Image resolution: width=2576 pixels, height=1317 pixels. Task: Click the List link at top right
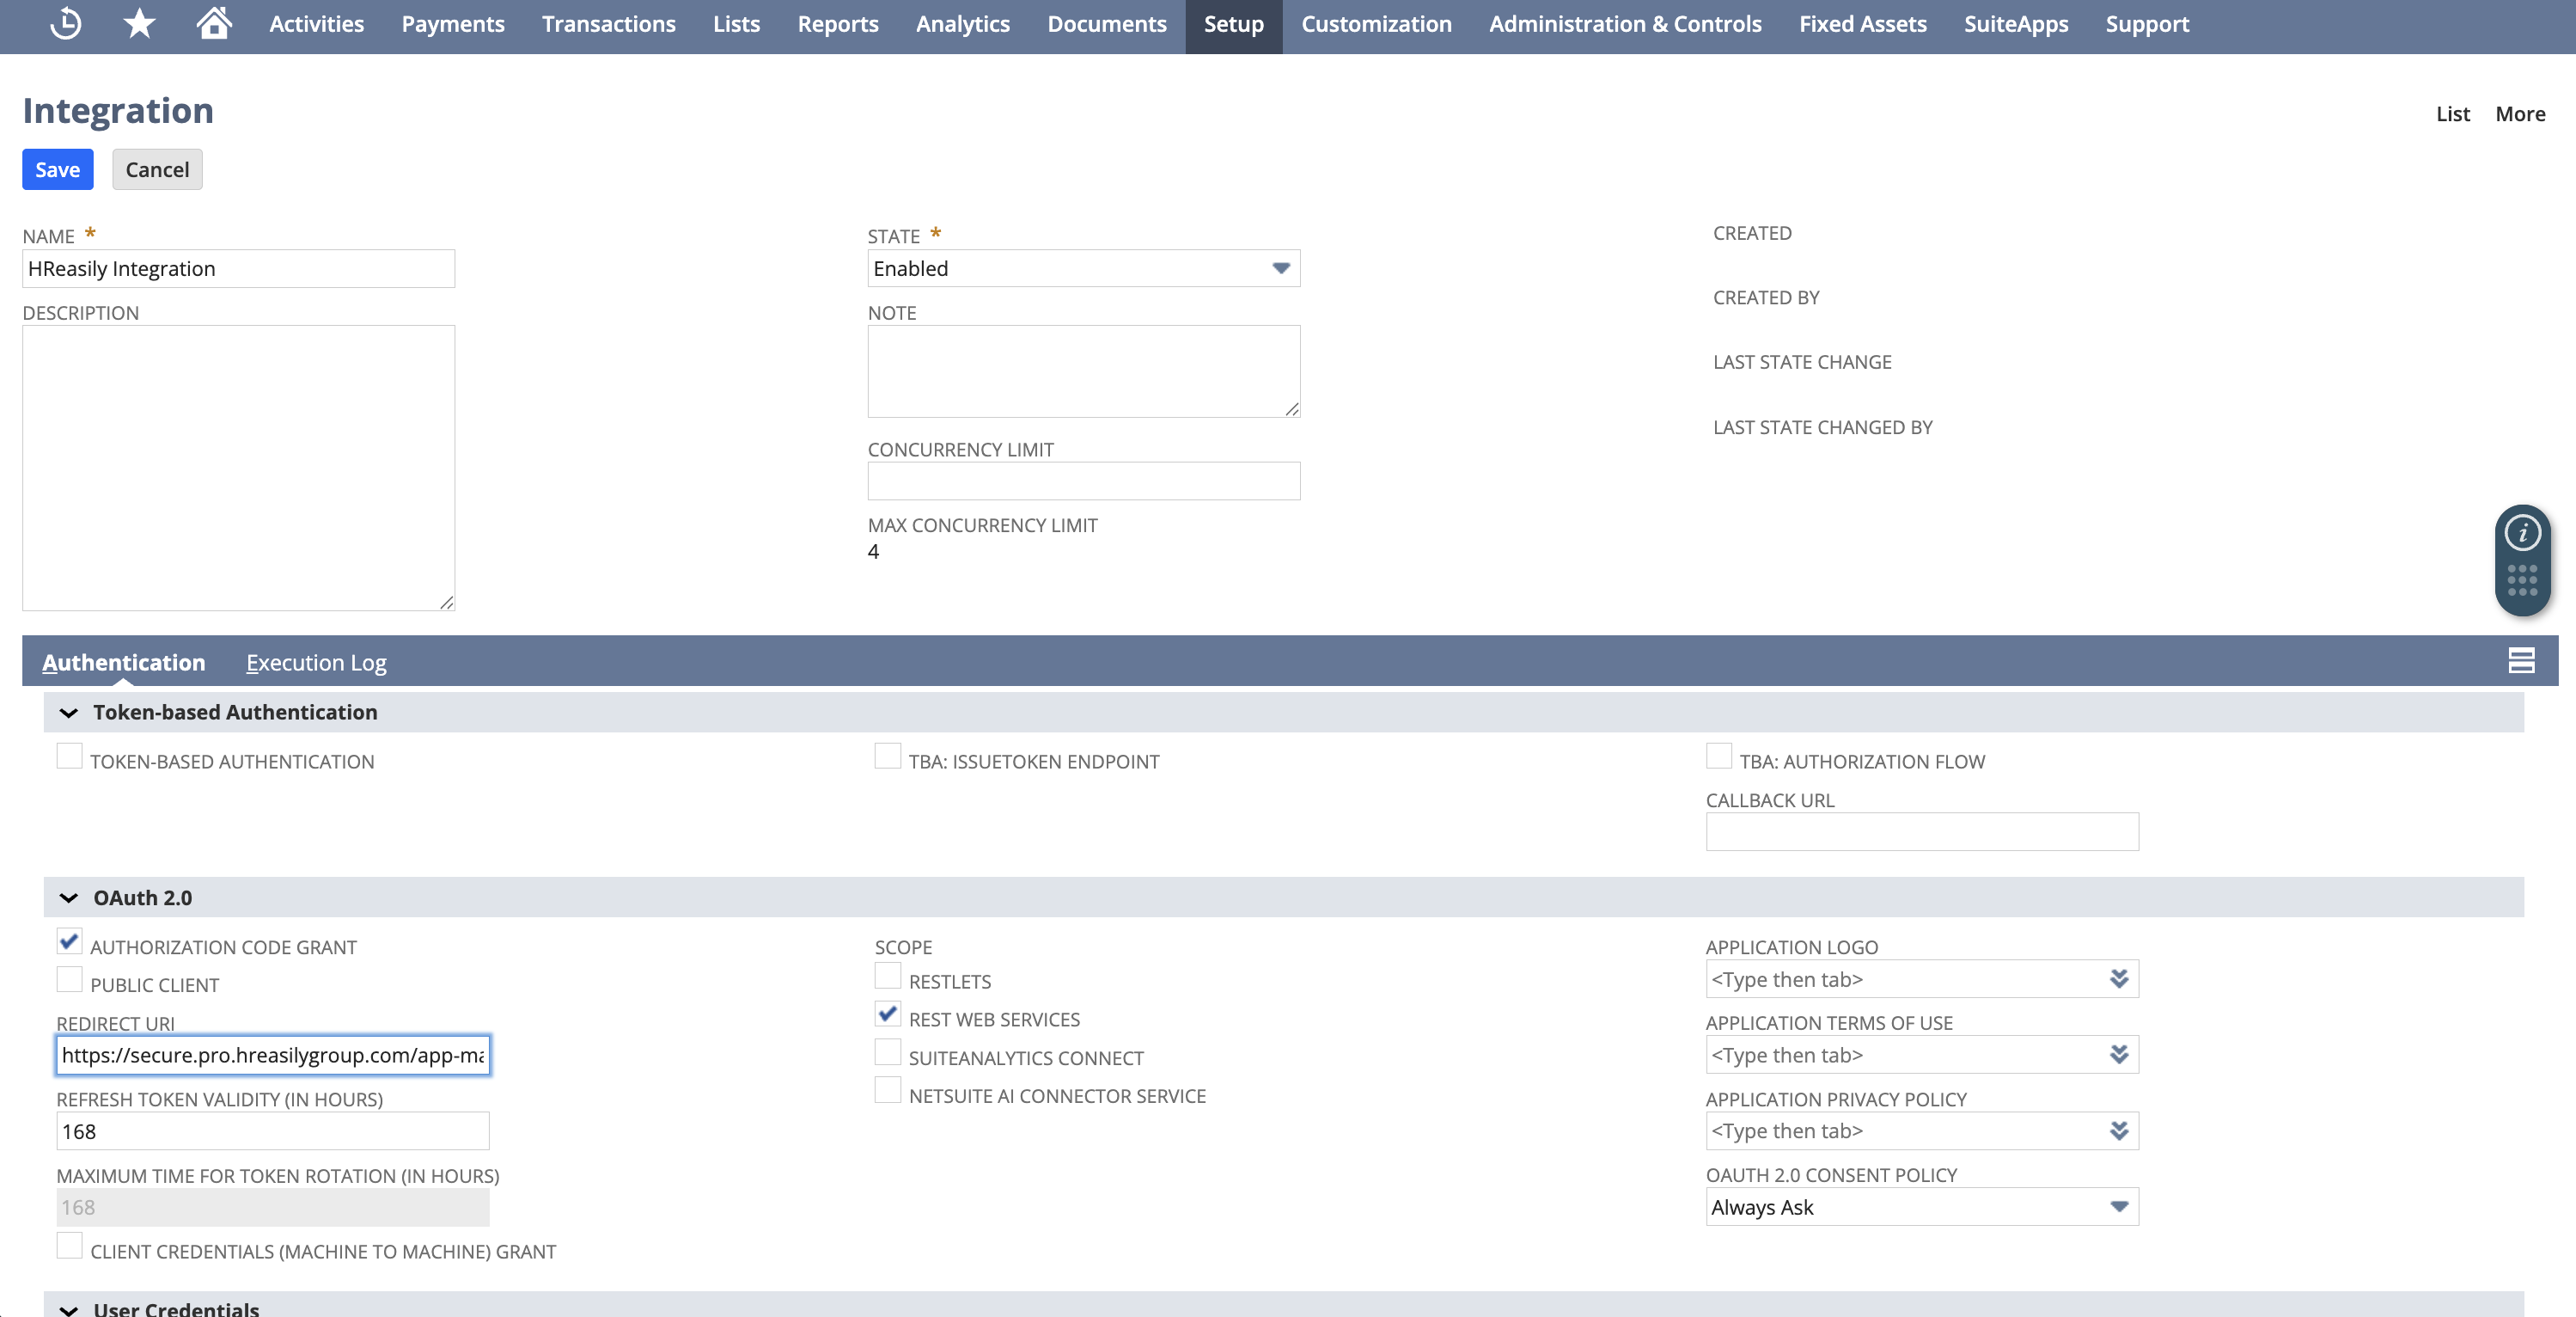click(x=2451, y=114)
